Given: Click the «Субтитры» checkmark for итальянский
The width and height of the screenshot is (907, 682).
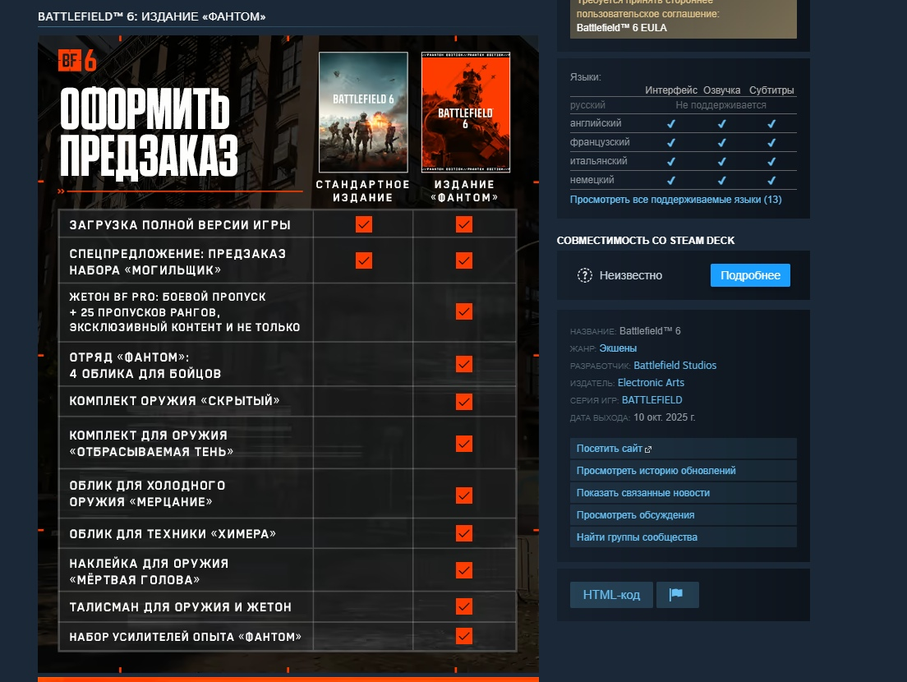Looking at the screenshot, I should coord(771,162).
